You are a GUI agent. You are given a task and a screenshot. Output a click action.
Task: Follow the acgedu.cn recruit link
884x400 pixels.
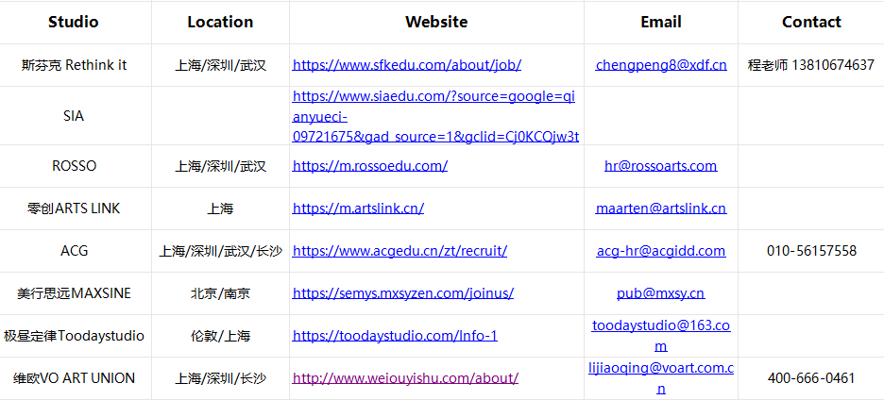coord(399,251)
